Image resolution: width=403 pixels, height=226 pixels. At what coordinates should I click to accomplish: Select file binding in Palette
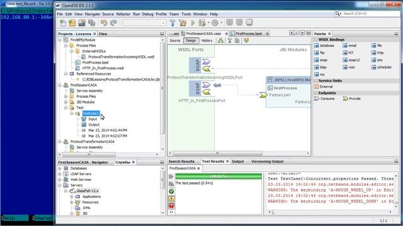click(x=377, y=45)
